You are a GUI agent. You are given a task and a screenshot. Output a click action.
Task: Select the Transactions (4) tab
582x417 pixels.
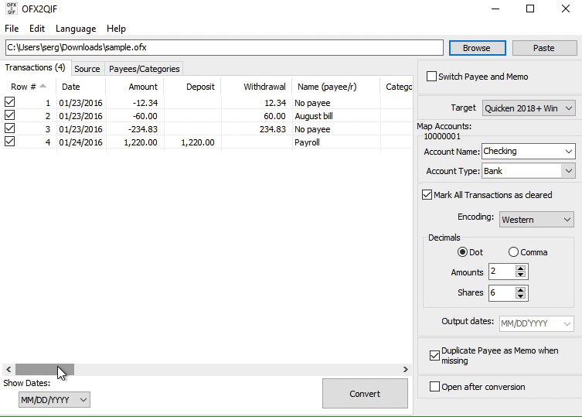tap(35, 67)
